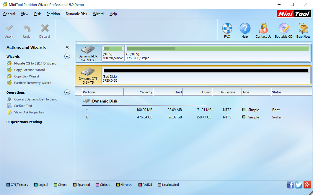Sort by the Capacity column header
313x195 pixels.
click(138, 92)
